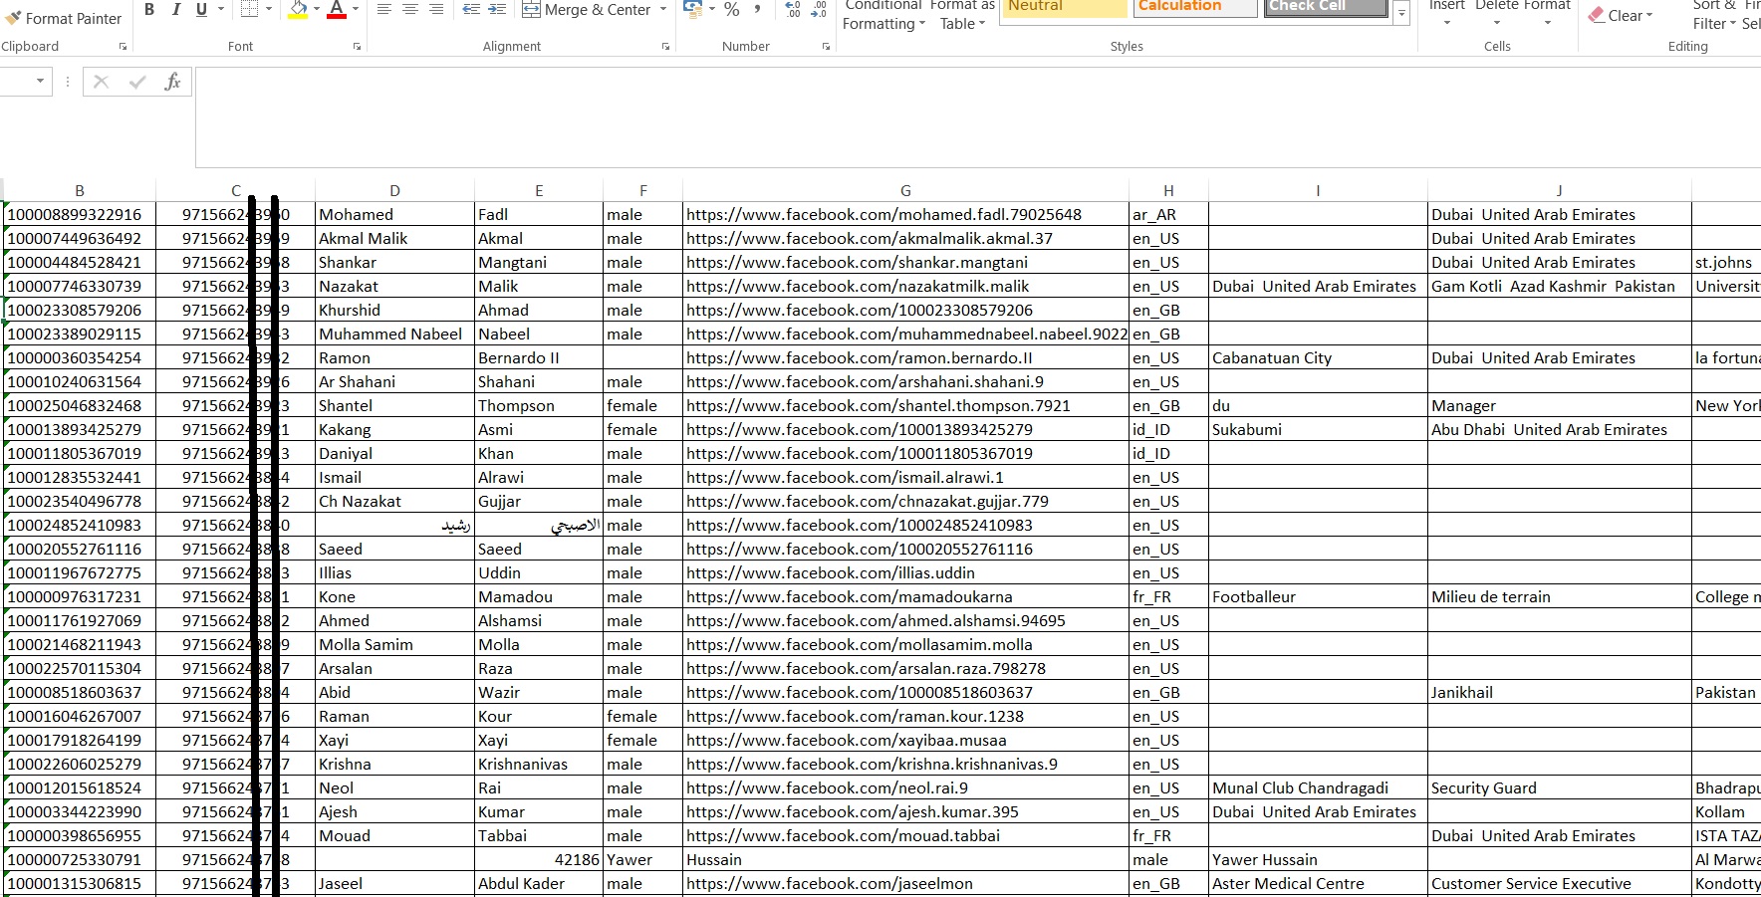Expand the Name Box dropdown
1761x897 pixels.
coord(40,82)
